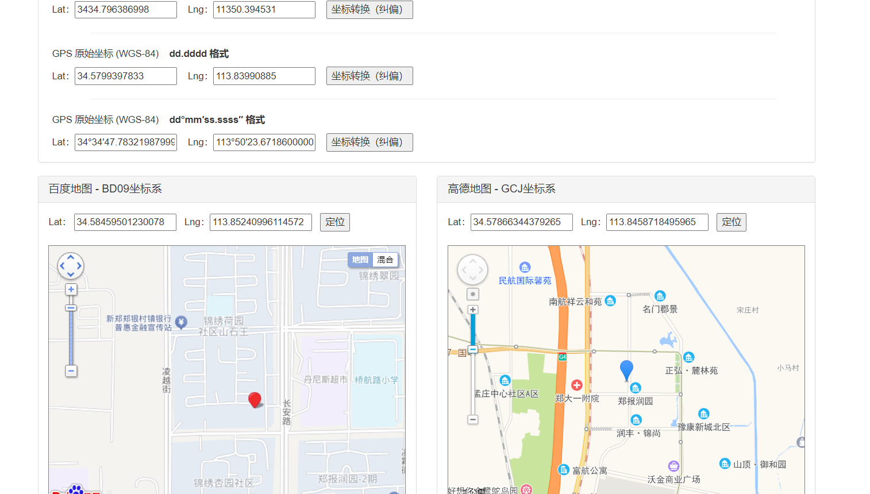Click 坐标转换 button in the top row
The width and height of the screenshot is (870, 494).
[369, 10]
